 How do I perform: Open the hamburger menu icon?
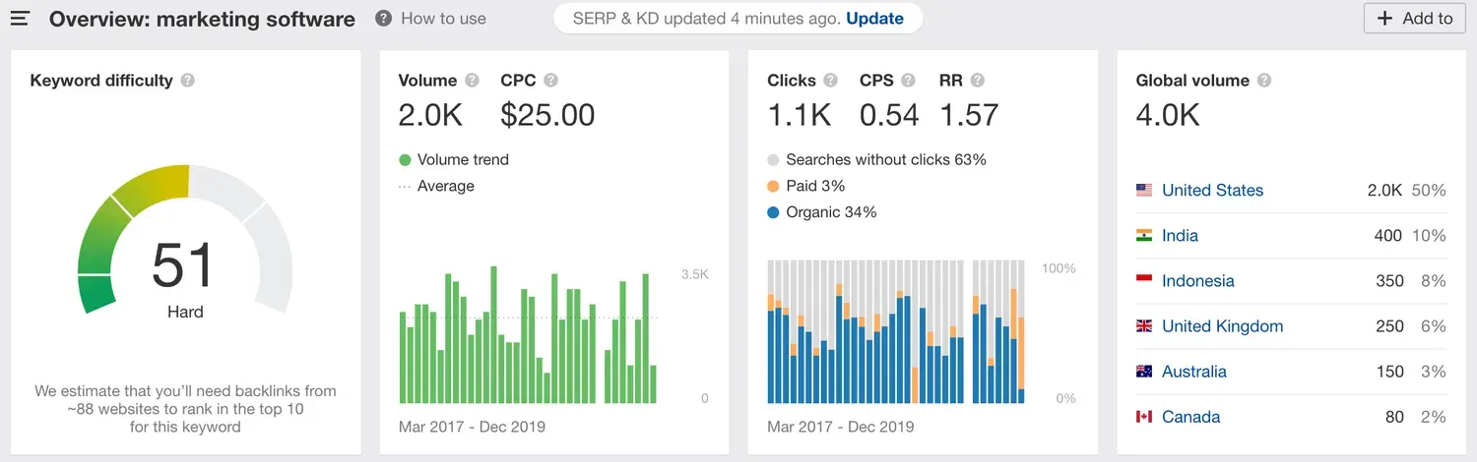coord(20,19)
